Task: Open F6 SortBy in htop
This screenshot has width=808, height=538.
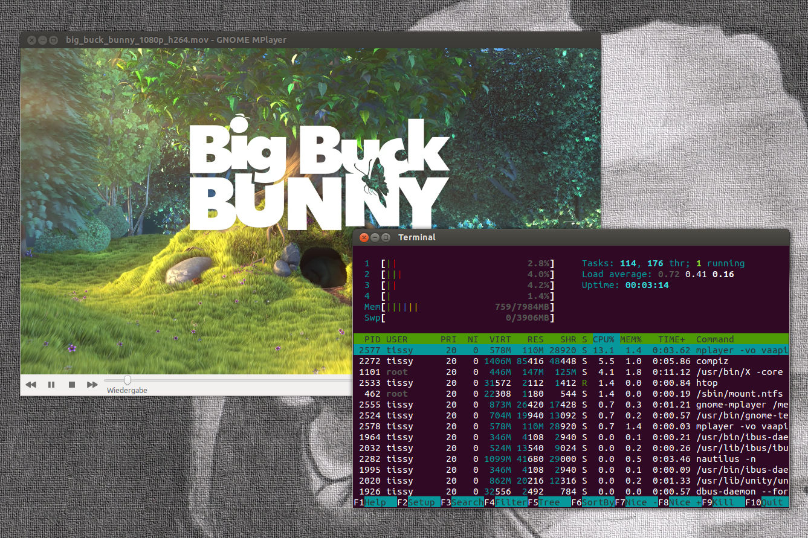Action: [x=593, y=502]
